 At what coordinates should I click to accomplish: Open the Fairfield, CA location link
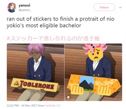tap(53, 105)
